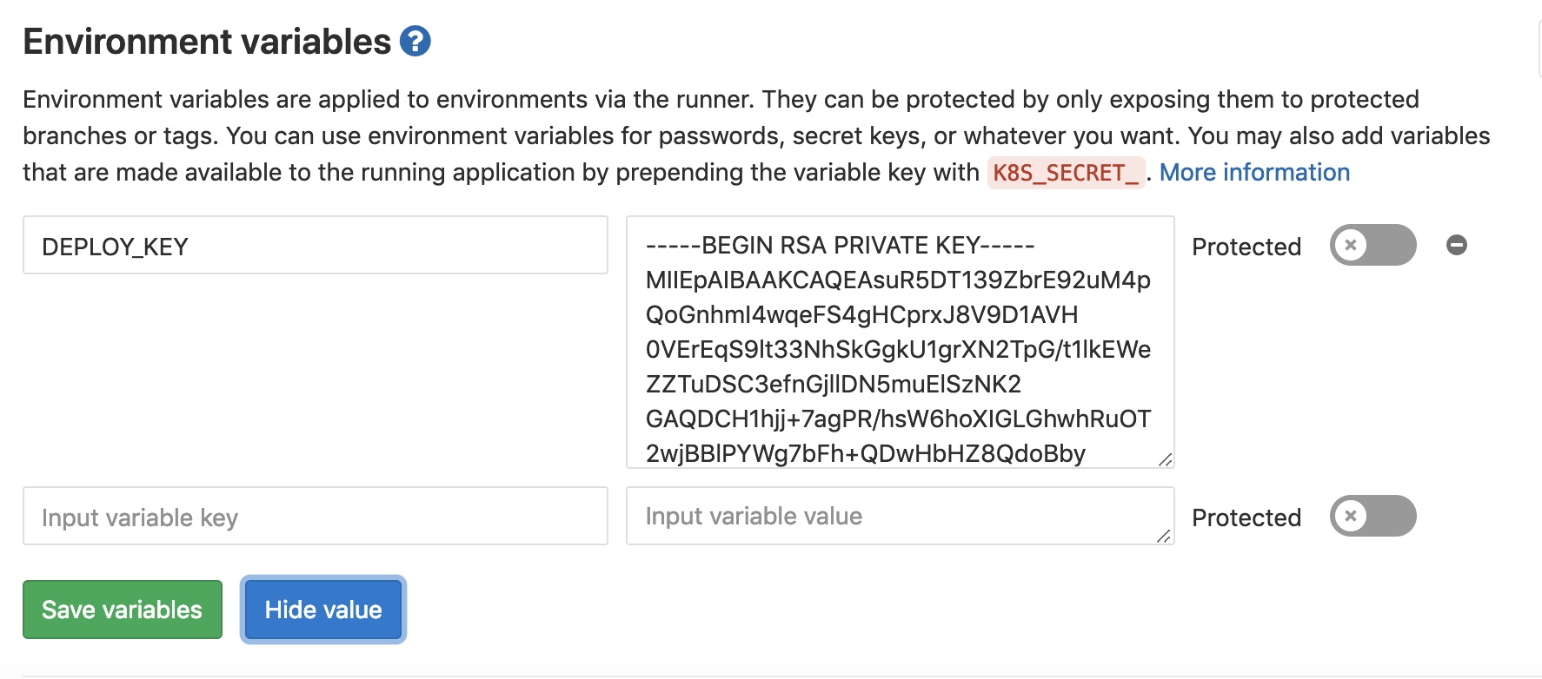This screenshot has height=679, width=1542.
Task: Click the BEGIN RSA PRIVATE KEY line
Action: [x=841, y=245]
